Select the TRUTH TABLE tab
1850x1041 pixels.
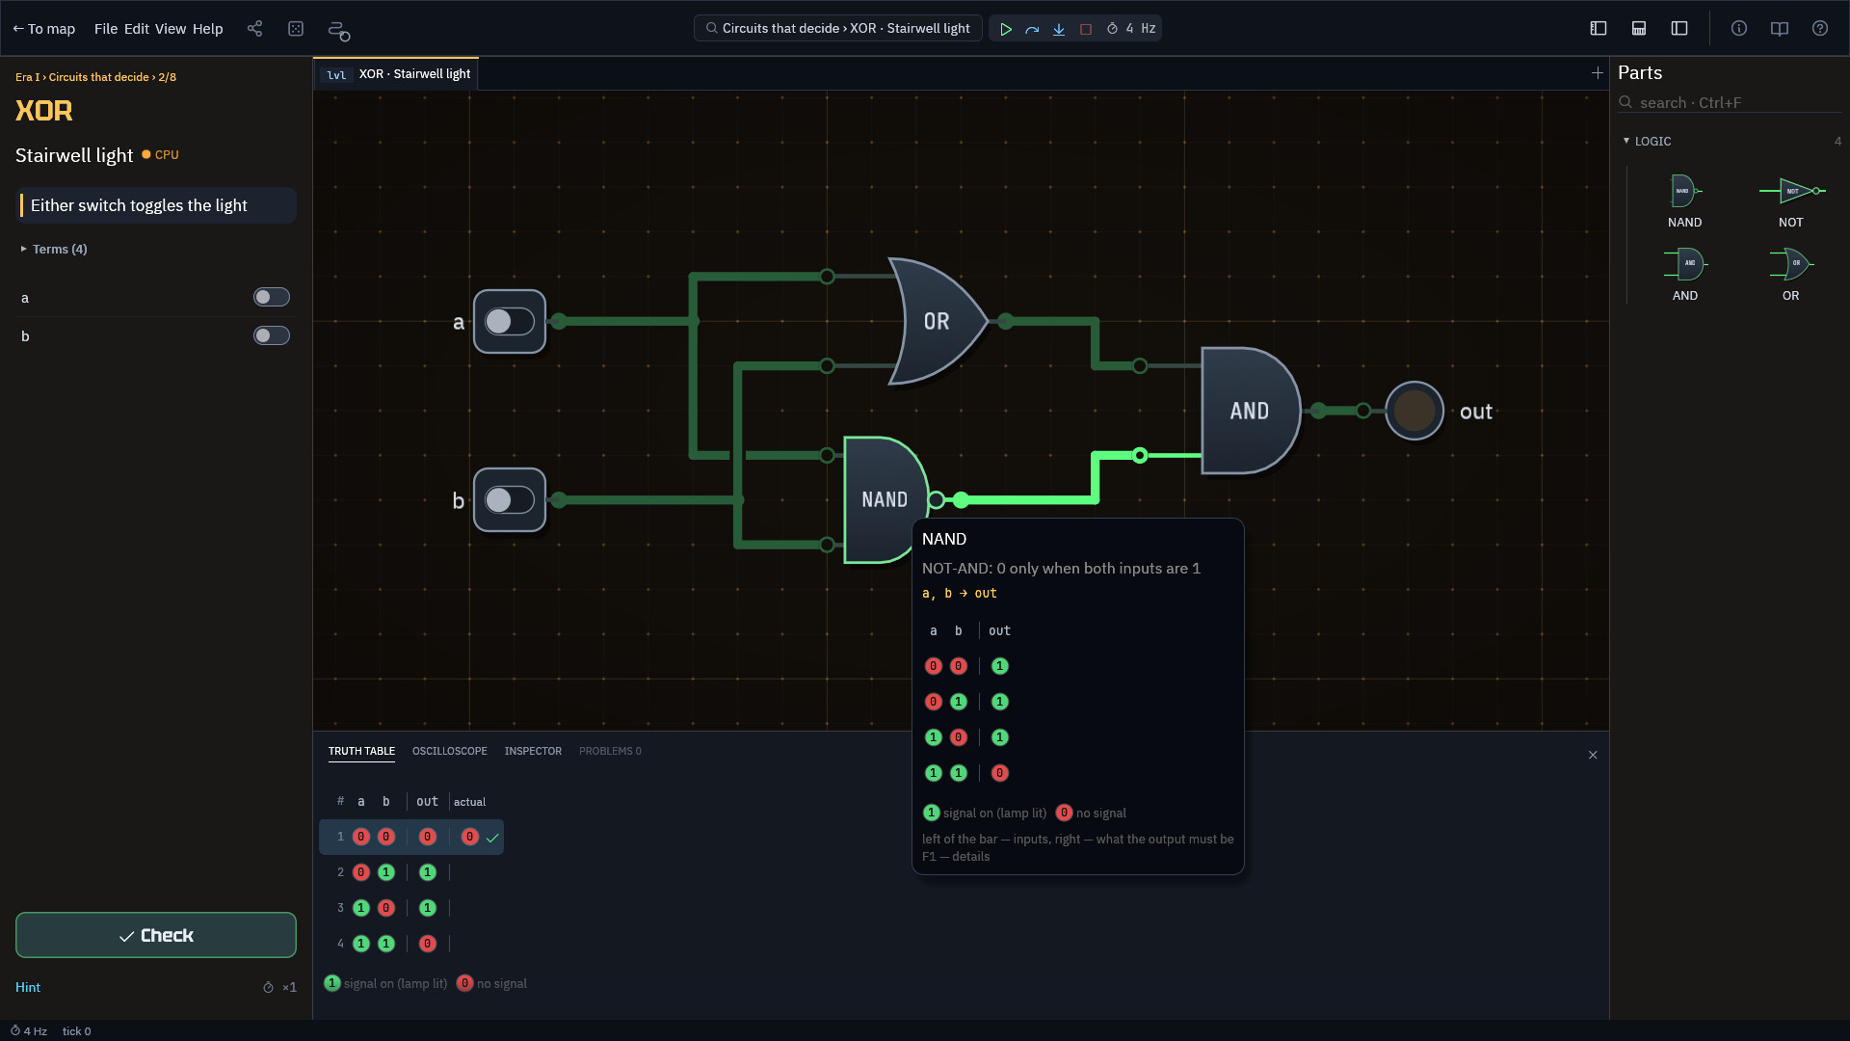click(x=361, y=751)
